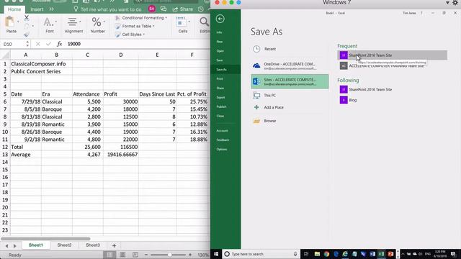Switch to Page Break Preview icon
This screenshot has height=259, width=461.
135,255
